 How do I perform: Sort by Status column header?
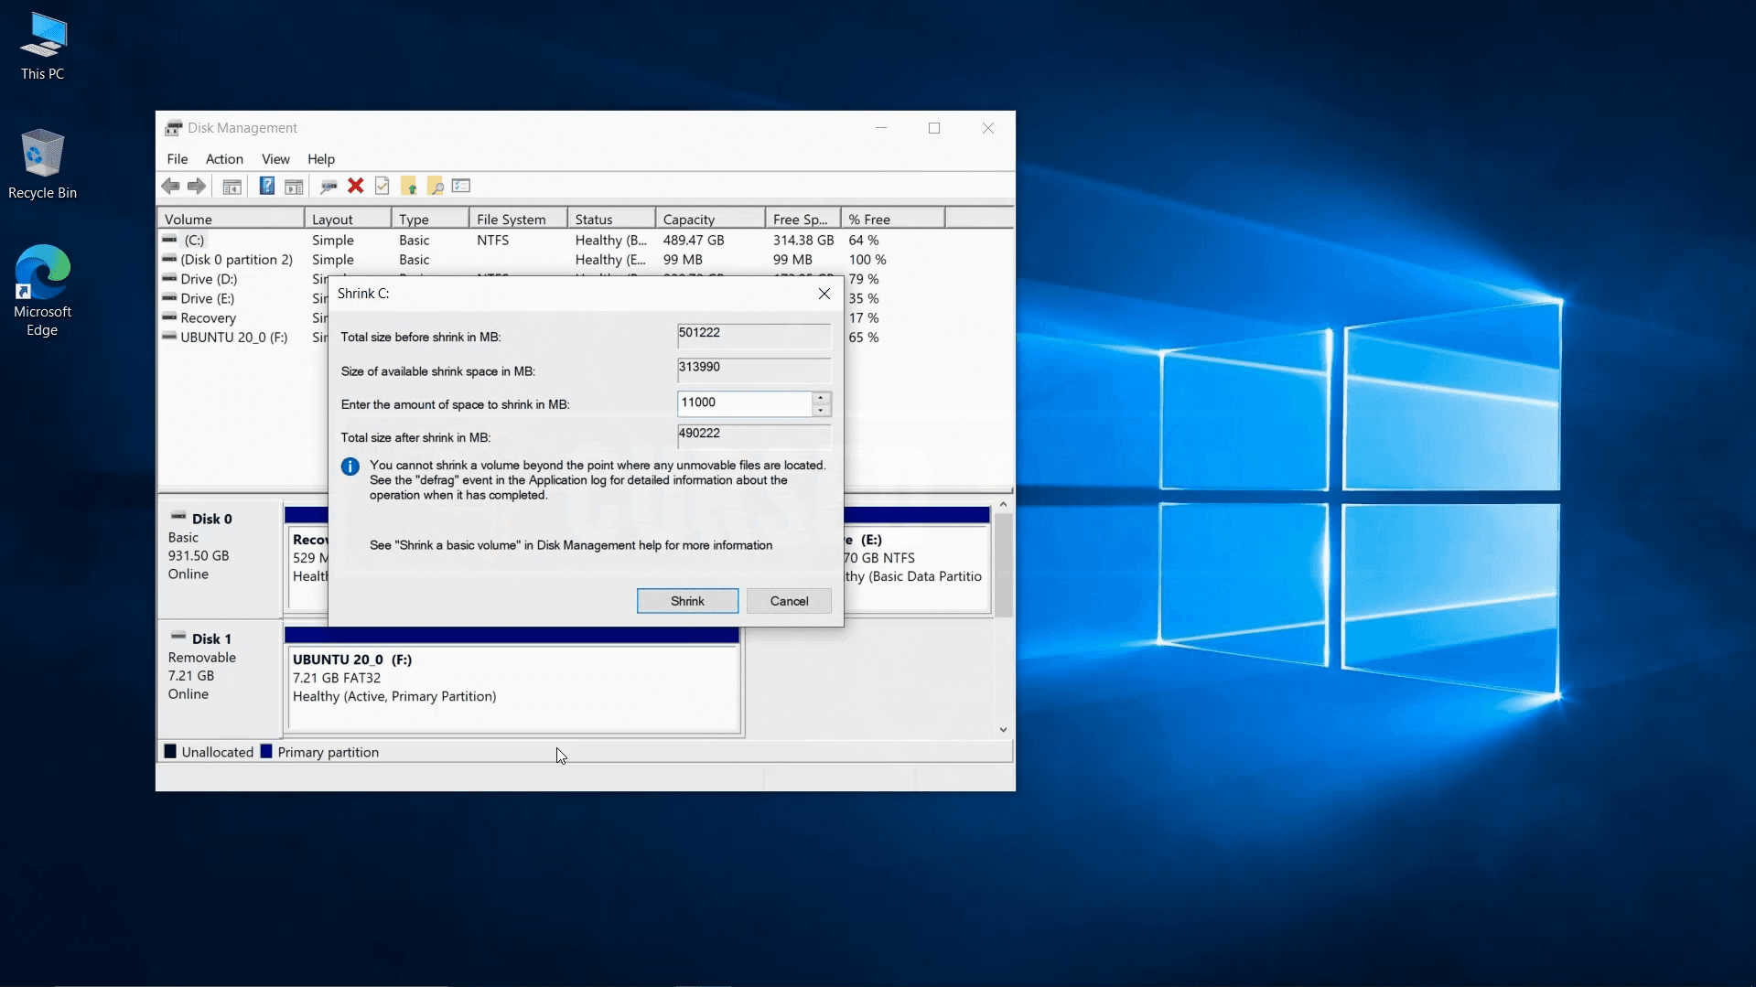[611, 220]
